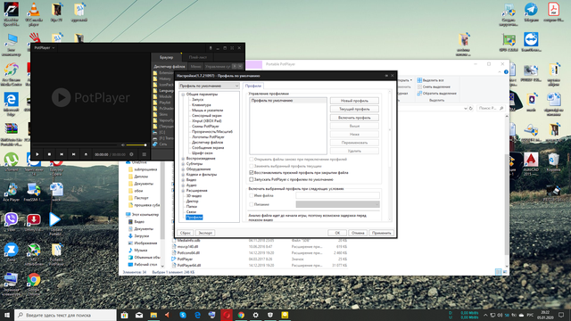
Task: Select Шрифт окон in settings tree
Action: (x=203, y=153)
